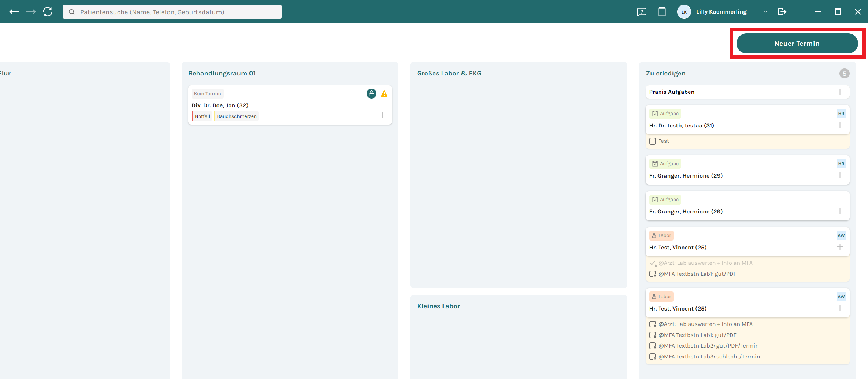Click the count badge 5 in Zu erledigen
868x379 pixels.
(x=844, y=73)
